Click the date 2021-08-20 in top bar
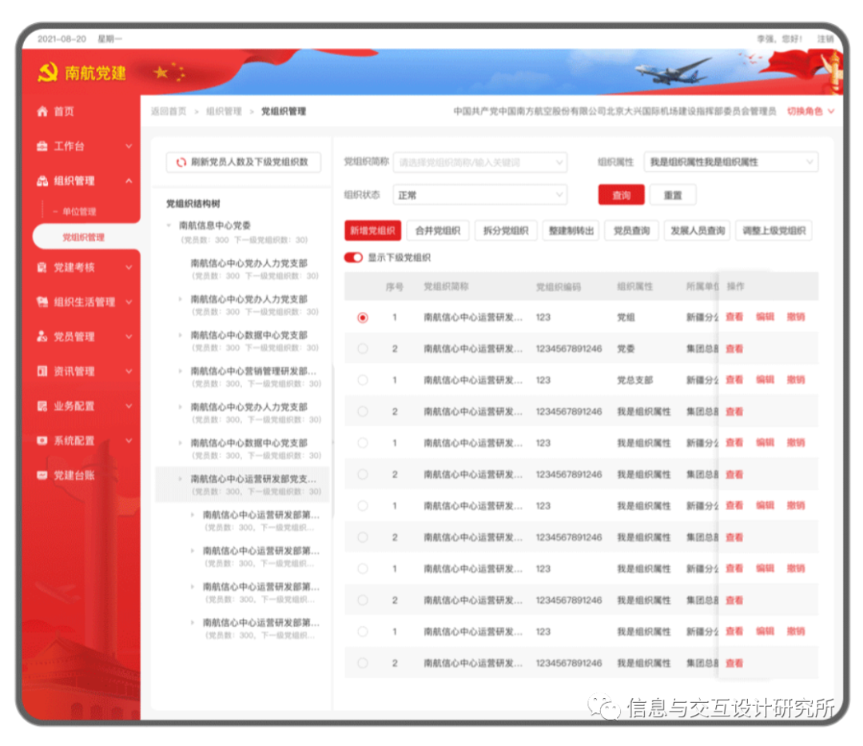 pyautogui.click(x=62, y=39)
